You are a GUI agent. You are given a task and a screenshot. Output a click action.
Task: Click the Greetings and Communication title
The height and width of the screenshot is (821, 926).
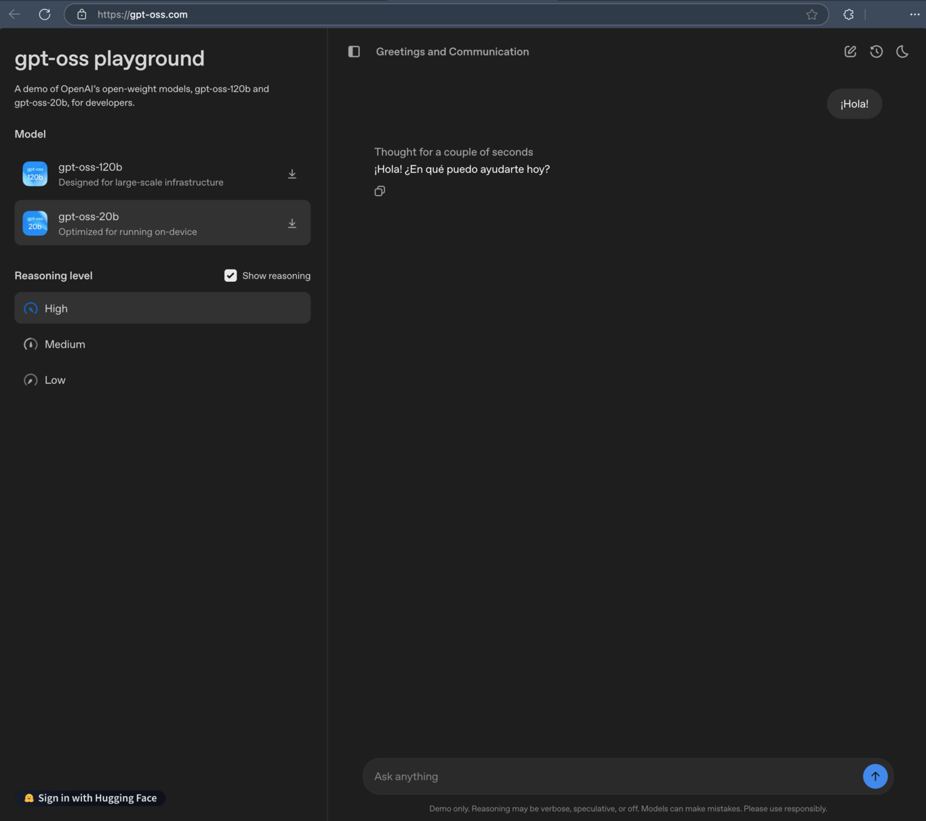[452, 51]
